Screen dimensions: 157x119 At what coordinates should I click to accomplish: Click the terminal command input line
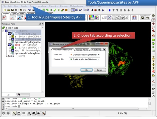75,106
